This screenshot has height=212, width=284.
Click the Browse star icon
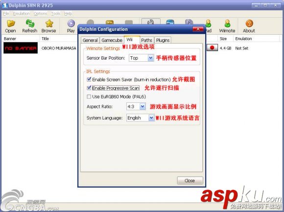(x=49, y=24)
